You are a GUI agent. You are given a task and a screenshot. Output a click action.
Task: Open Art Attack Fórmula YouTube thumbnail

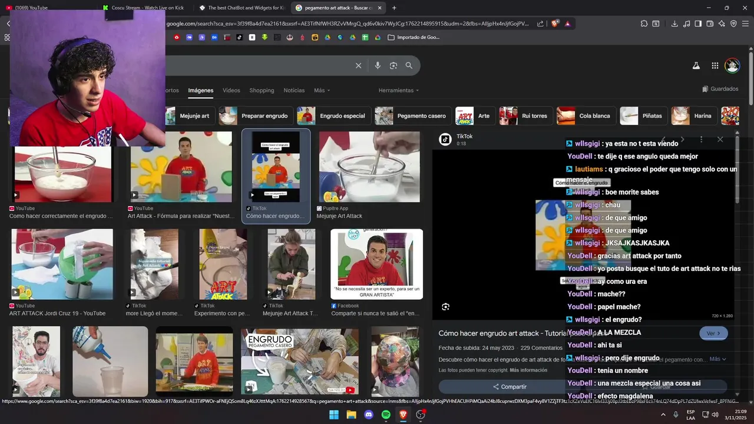point(181,167)
